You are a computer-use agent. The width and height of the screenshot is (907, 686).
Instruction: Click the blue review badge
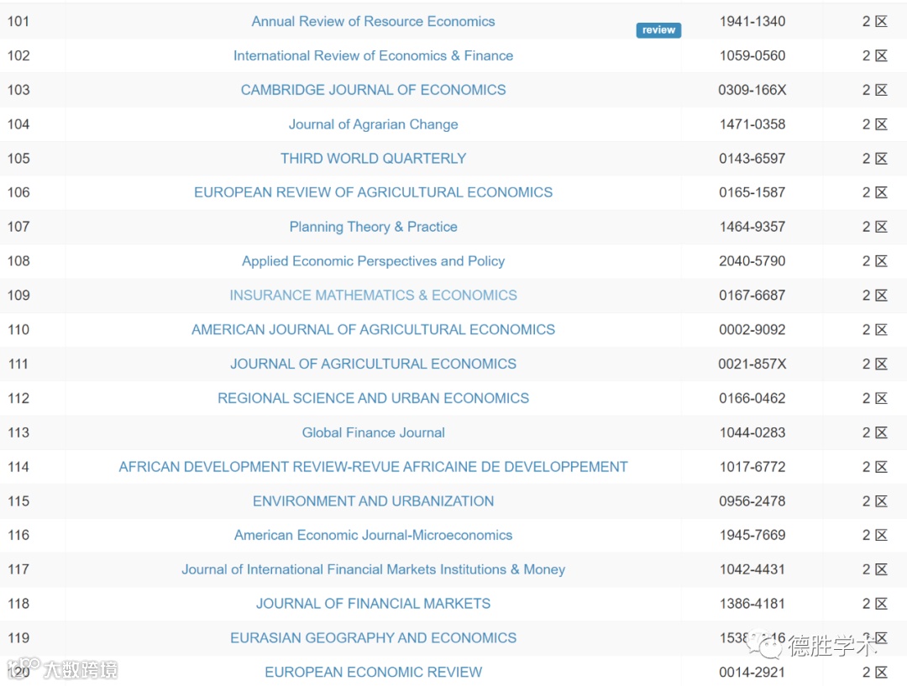click(658, 30)
